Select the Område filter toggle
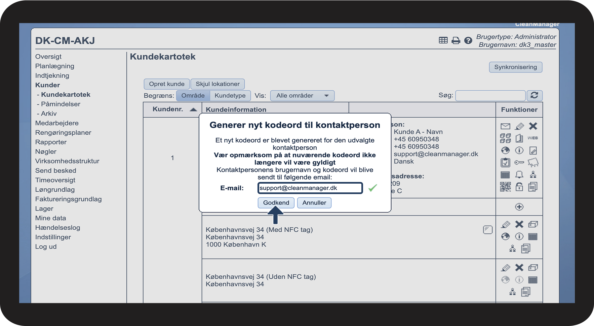594x326 pixels. pyautogui.click(x=193, y=96)
